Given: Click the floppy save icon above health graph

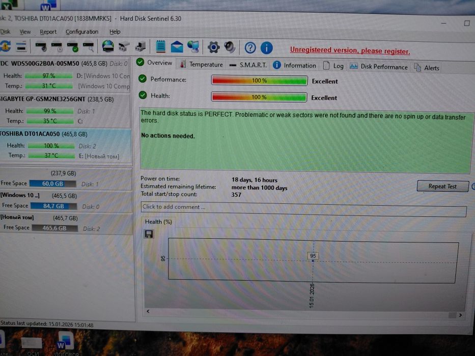Looking at the screenshot, I should [x=149, y=234].
